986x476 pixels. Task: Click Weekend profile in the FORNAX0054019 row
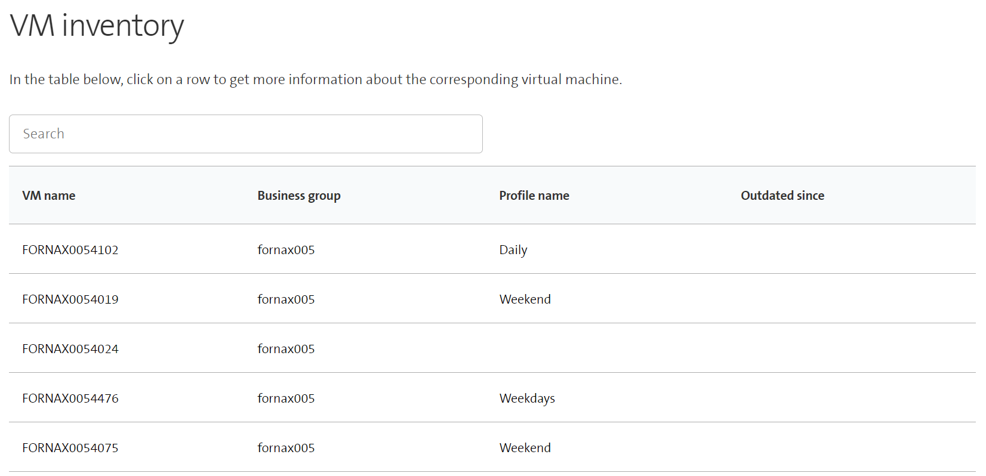(525, 299)
